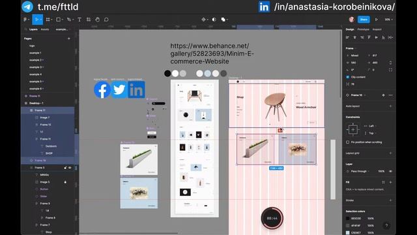Click the user avatar in top bar
The width and height of the screenshot is (417, 235).
point(352,20)
